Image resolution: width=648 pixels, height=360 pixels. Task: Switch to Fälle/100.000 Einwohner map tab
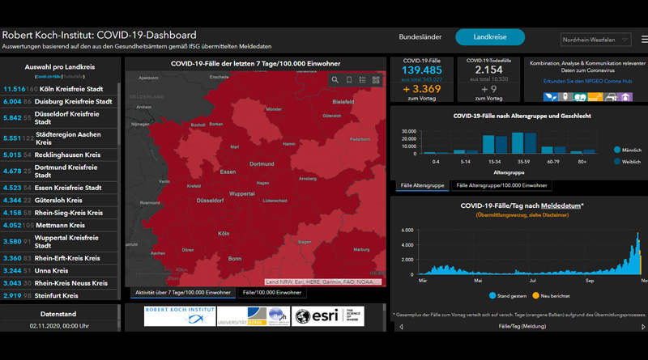click(272, 292)
